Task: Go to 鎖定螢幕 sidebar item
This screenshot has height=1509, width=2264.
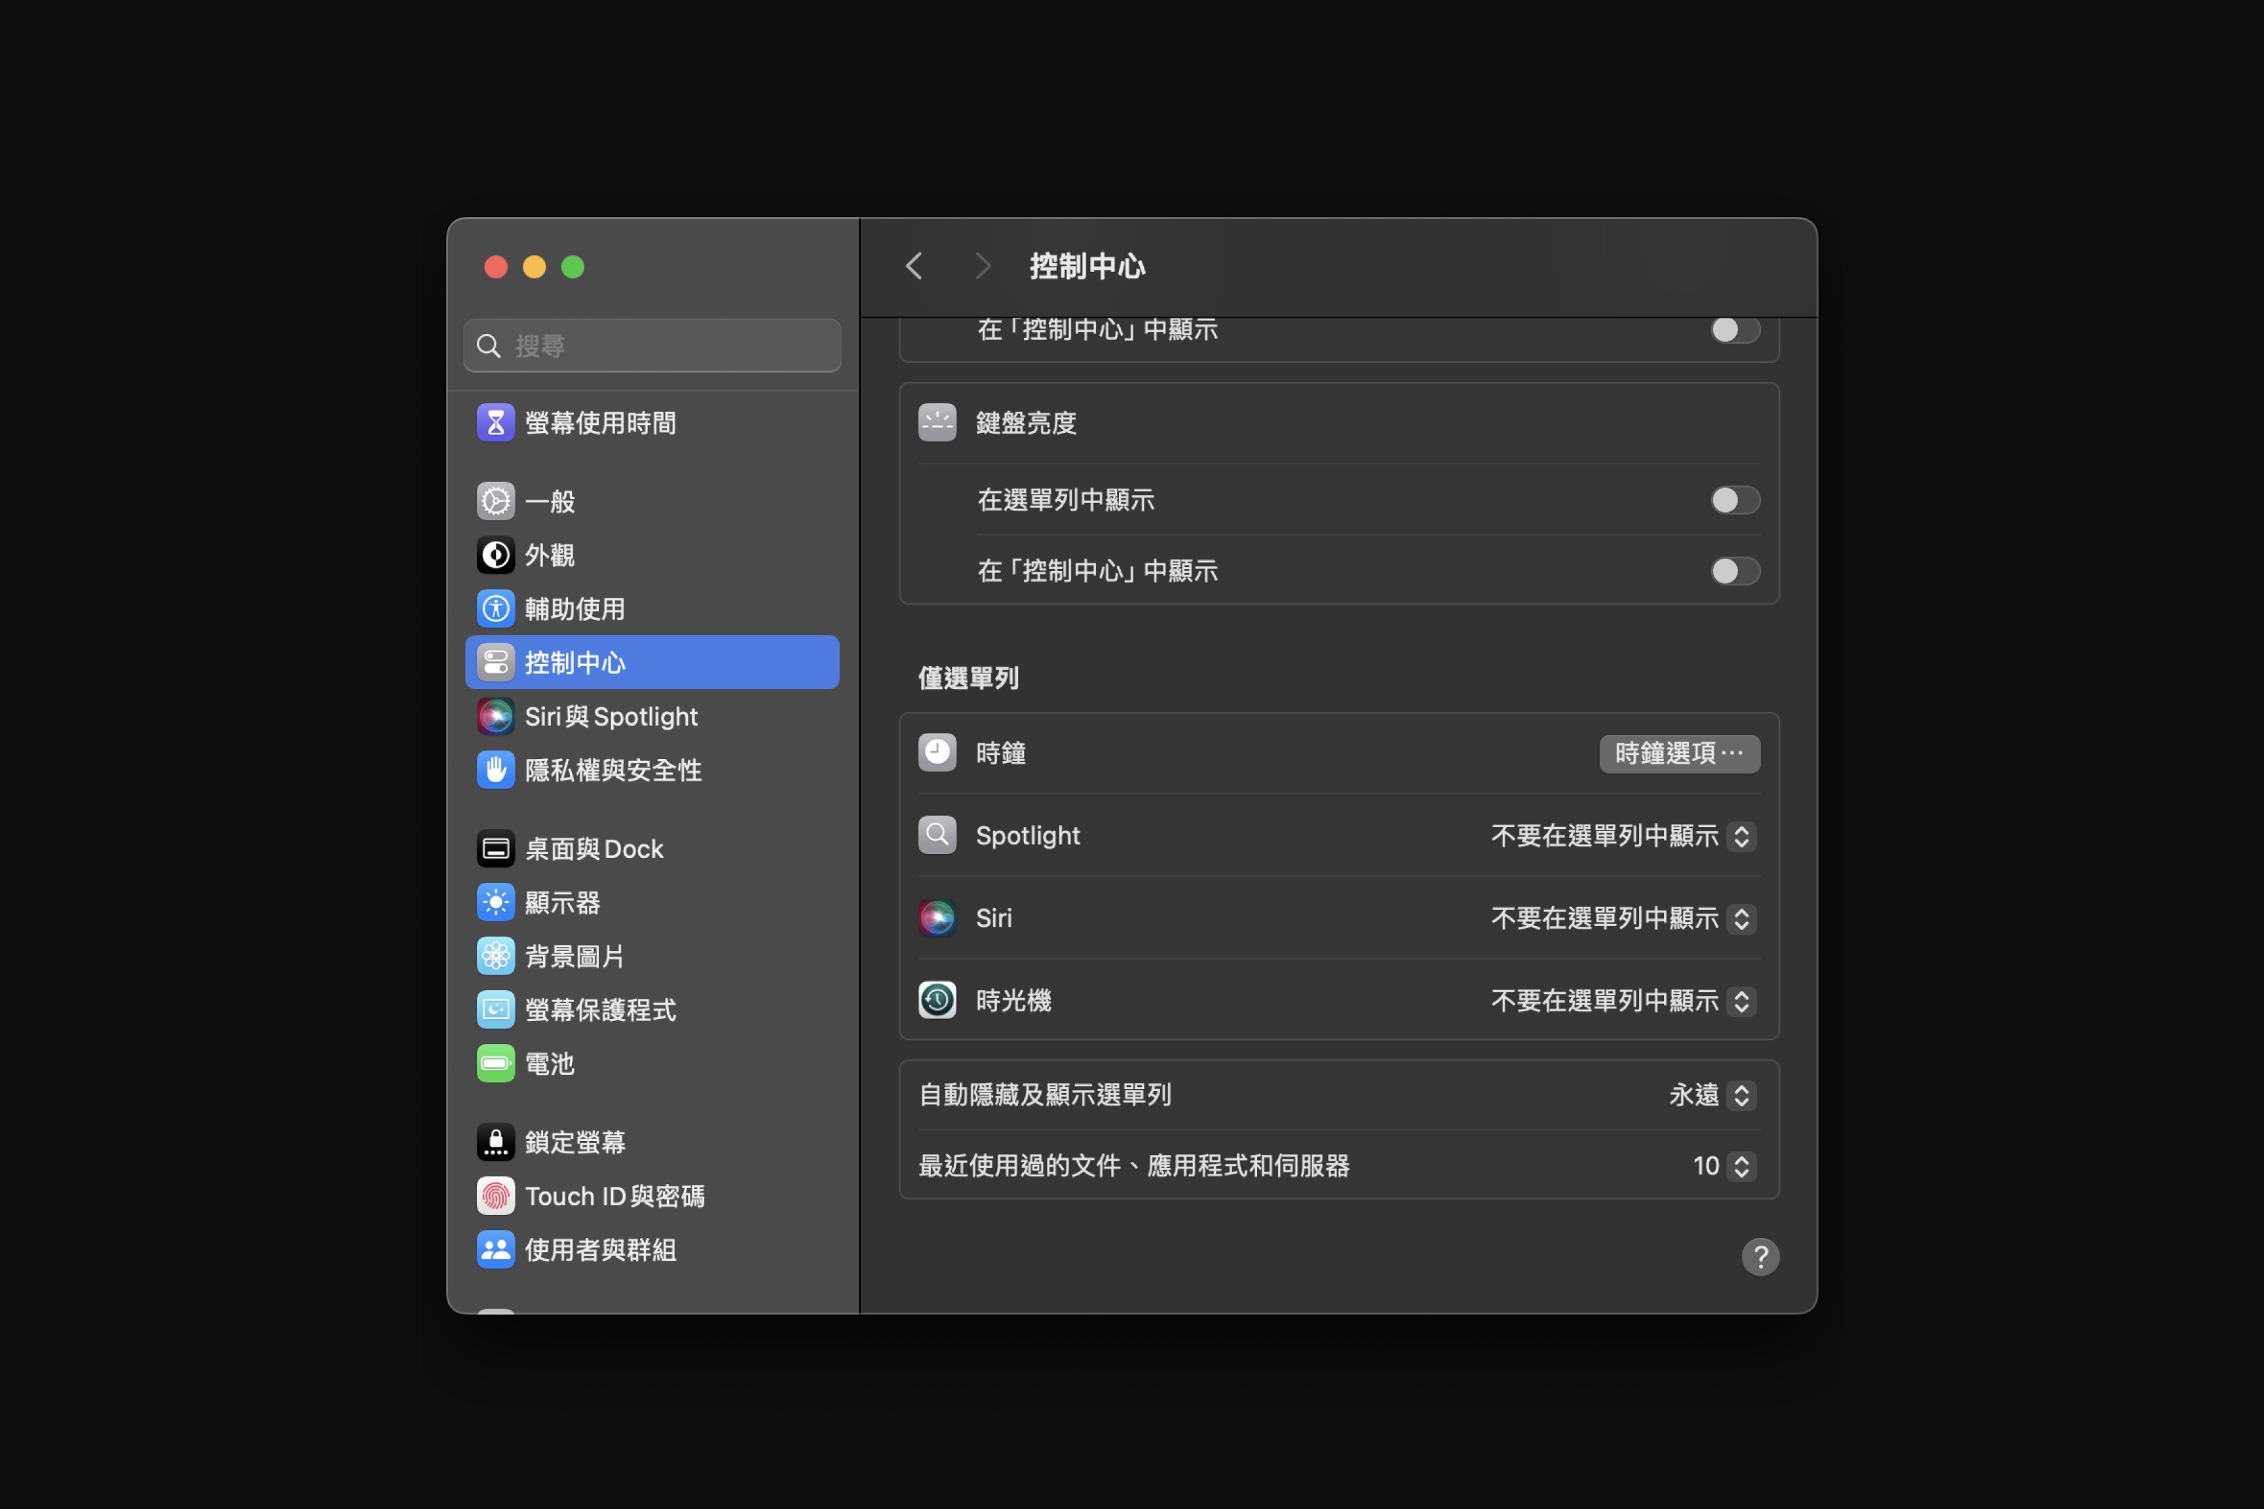Action: (x=575, y=1142)
